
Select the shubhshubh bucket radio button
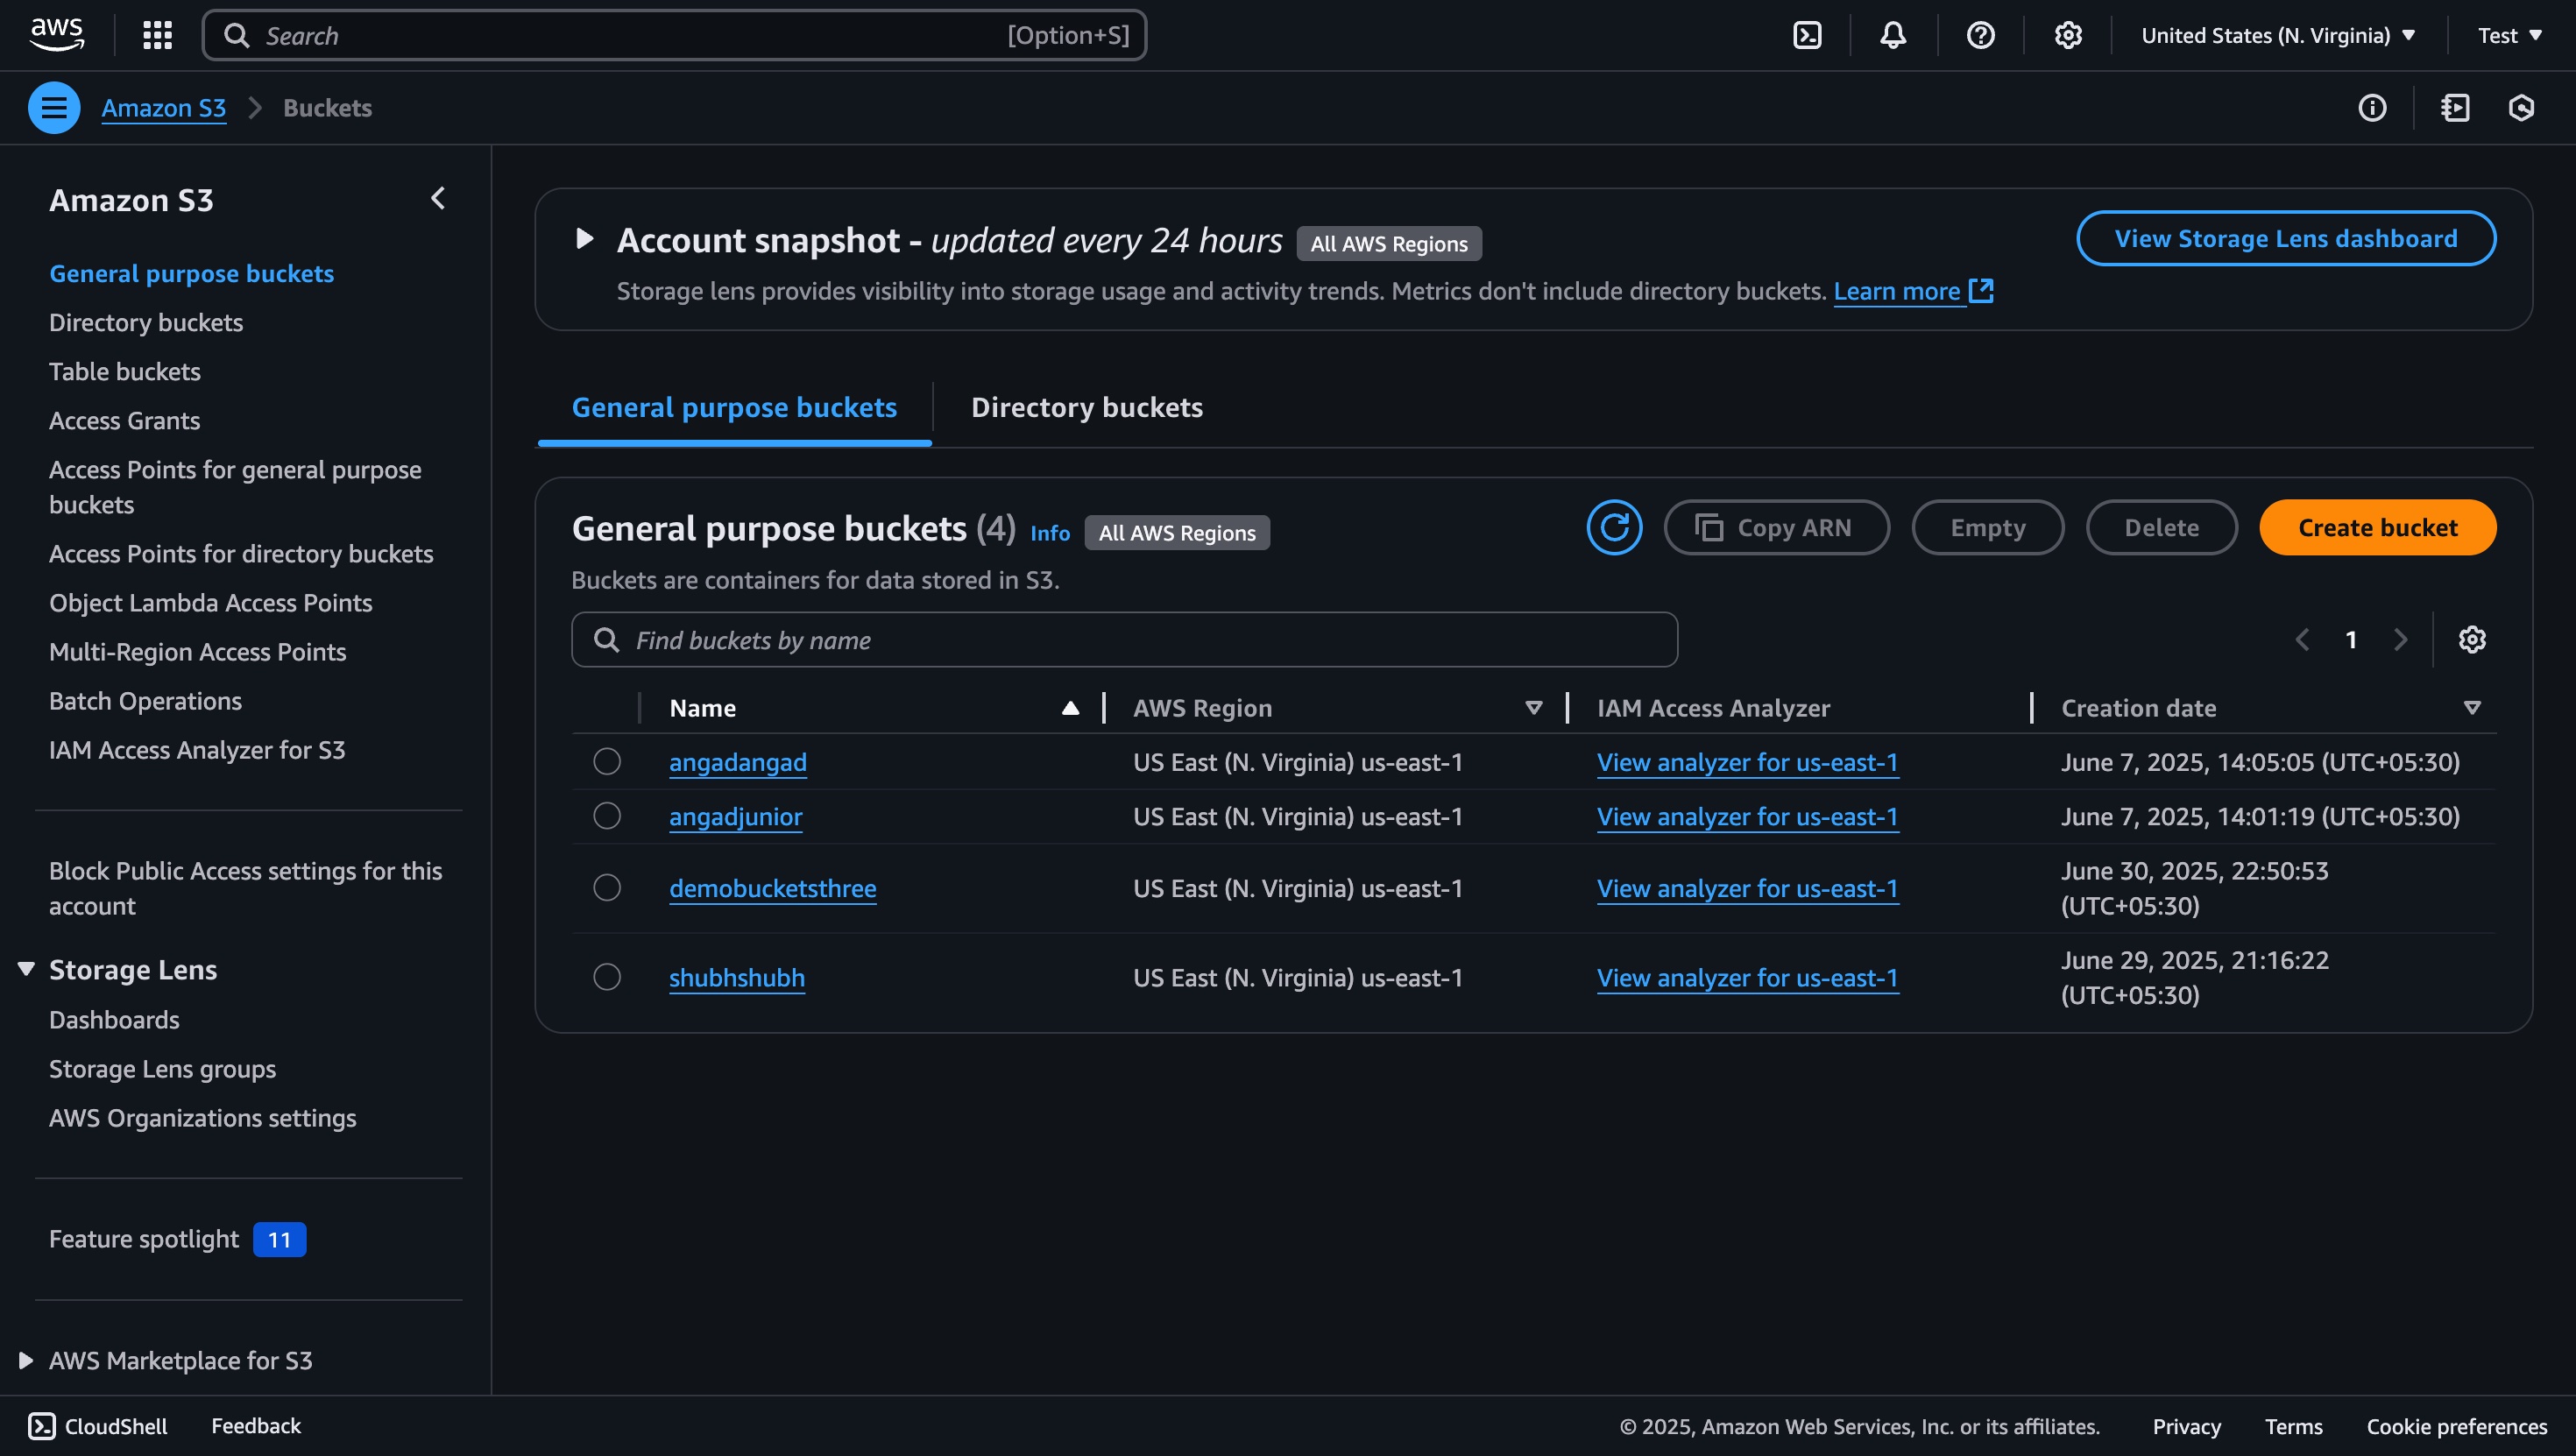point(607,977)
